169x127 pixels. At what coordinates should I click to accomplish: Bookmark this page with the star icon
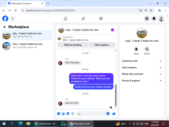tap(151, 10)
